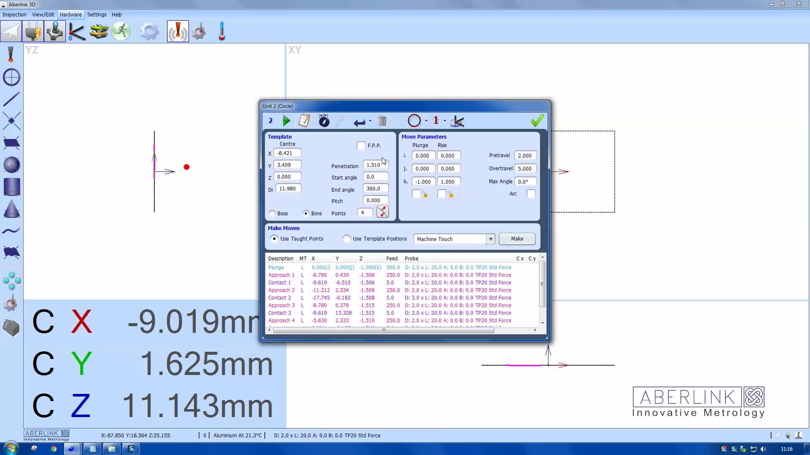Click the trash delete icon in dialog

click(x=382, y=121)
